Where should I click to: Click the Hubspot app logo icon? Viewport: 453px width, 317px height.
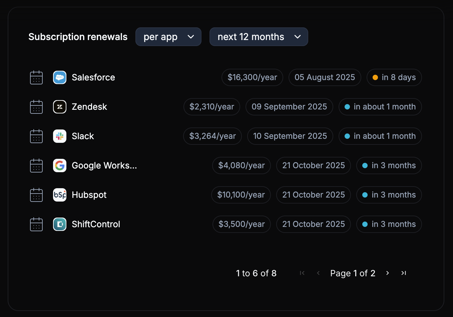coord(60,195)
